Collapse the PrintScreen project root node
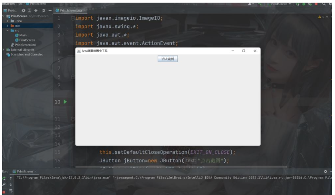The width and height of the screenshot is (335, 195). coord(4,16)
